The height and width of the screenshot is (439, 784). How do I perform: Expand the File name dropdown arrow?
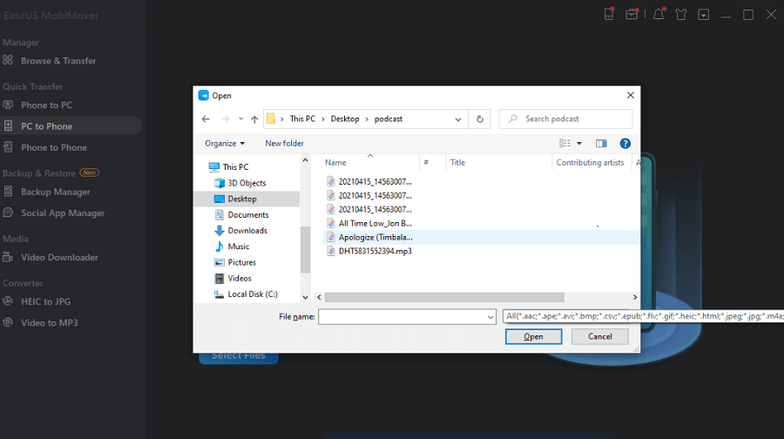pos(490,316)
